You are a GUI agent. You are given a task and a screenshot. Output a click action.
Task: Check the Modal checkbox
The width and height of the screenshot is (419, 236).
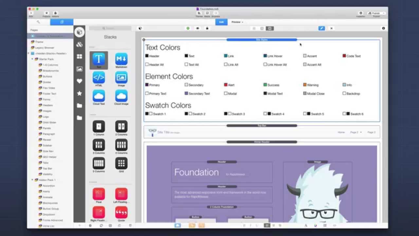point(226,93)
